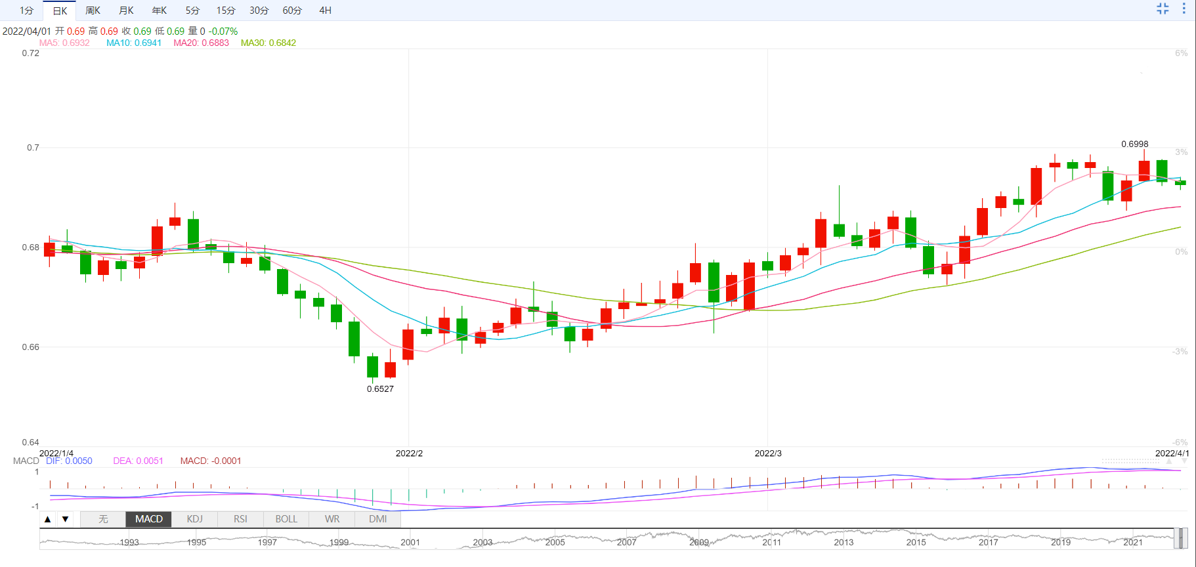1196x567 pixels.
Task: Switch indicator to RSI
Action: [x=241, y=519]
